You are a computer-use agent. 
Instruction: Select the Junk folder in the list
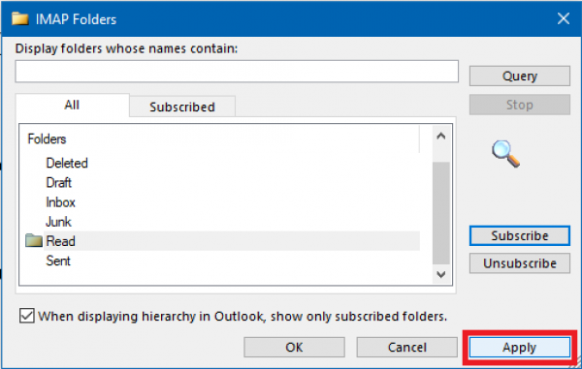point(58,222)
